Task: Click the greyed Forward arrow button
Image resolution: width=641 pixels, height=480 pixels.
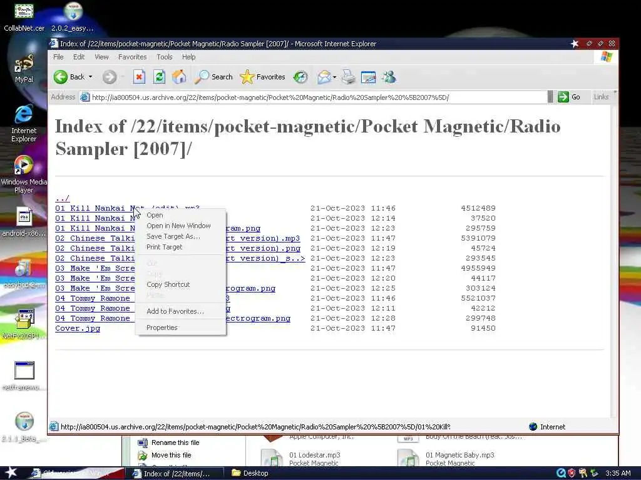Action: [109, 77]
